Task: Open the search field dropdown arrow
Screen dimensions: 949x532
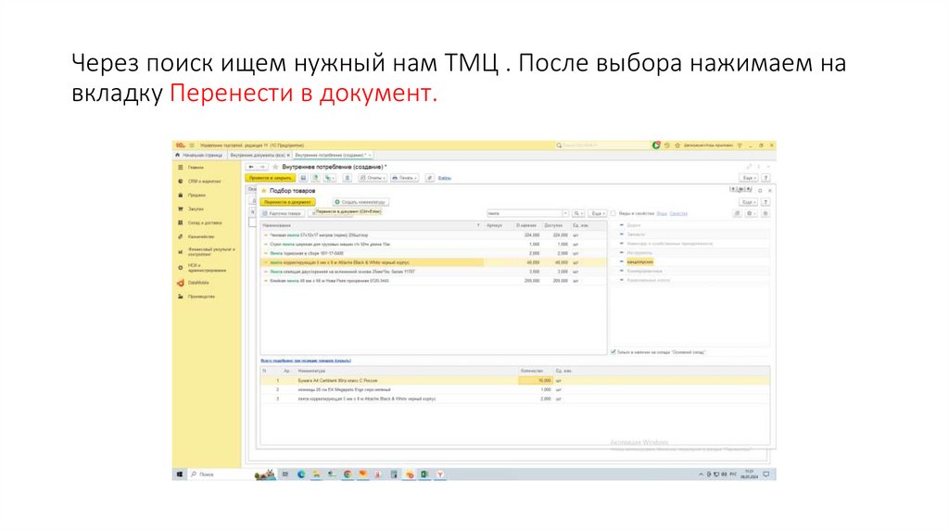Action: click(x=565, y=214)
